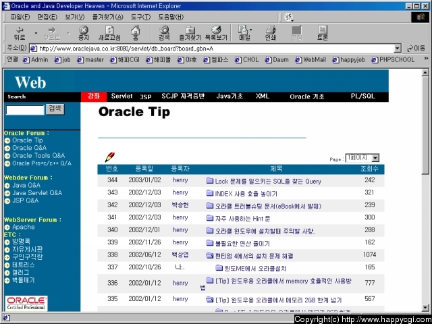Open the CHOL links bookmark
The height and width of the screenshot is (324, 432).
point(247,60)
